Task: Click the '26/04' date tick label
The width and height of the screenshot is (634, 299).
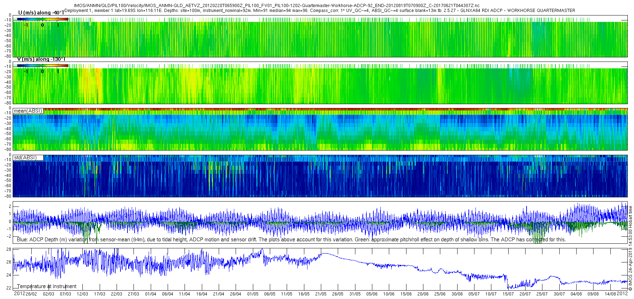Action: (236, 294)
